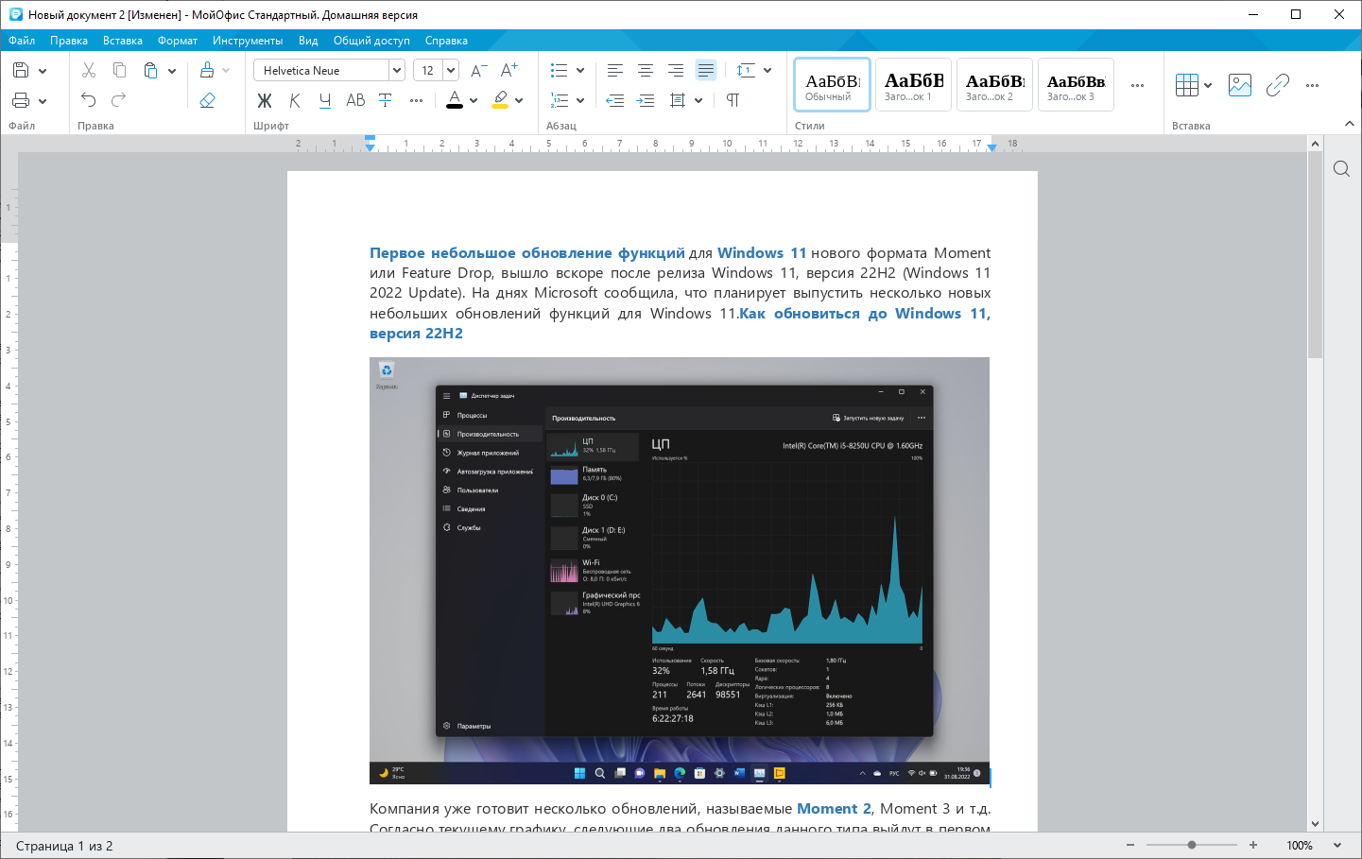Toggle underline (Ч) formatting
Image resolution: width=1362 pixels, height=859 pixels.
325,100
